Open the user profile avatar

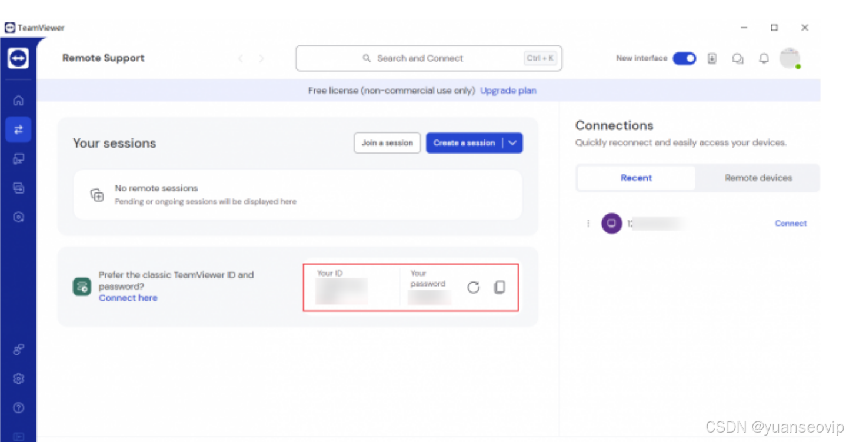(x=790, y=58)
